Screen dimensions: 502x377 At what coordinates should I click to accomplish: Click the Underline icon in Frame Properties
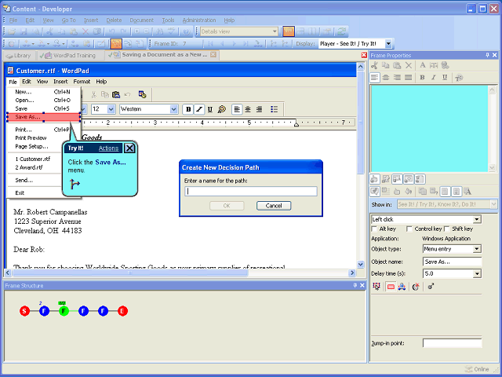[x=445, y=77]
